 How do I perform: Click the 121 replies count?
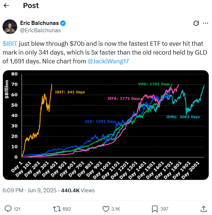(17, 209)
